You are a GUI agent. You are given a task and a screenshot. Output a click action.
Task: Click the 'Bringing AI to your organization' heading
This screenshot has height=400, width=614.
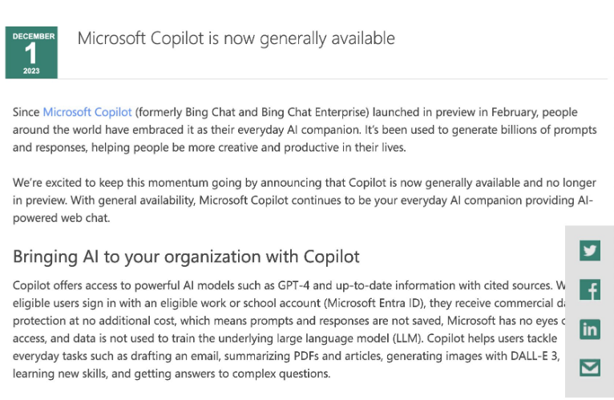[186, 257]
